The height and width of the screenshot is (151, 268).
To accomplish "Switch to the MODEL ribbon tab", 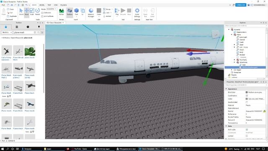I will point(42,5).
